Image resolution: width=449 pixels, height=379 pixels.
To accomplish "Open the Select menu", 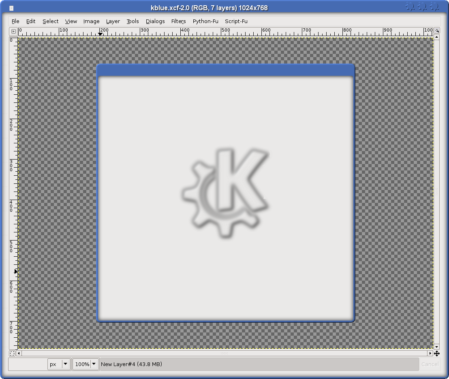I will click(x=50, y=21).
